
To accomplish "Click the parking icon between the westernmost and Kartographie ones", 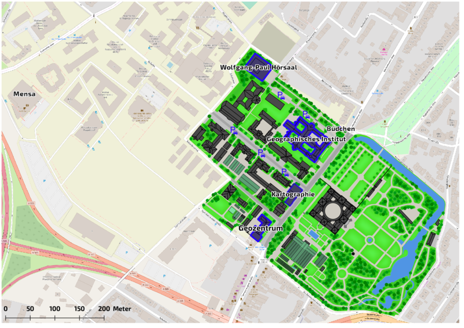I will coord(262,154).
